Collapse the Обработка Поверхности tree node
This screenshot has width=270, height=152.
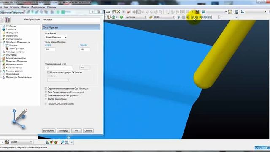click(x=1, y=42)
